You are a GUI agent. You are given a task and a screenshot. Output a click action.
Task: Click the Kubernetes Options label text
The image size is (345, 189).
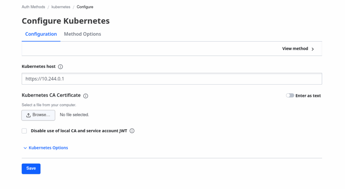(x=48, y=148)
